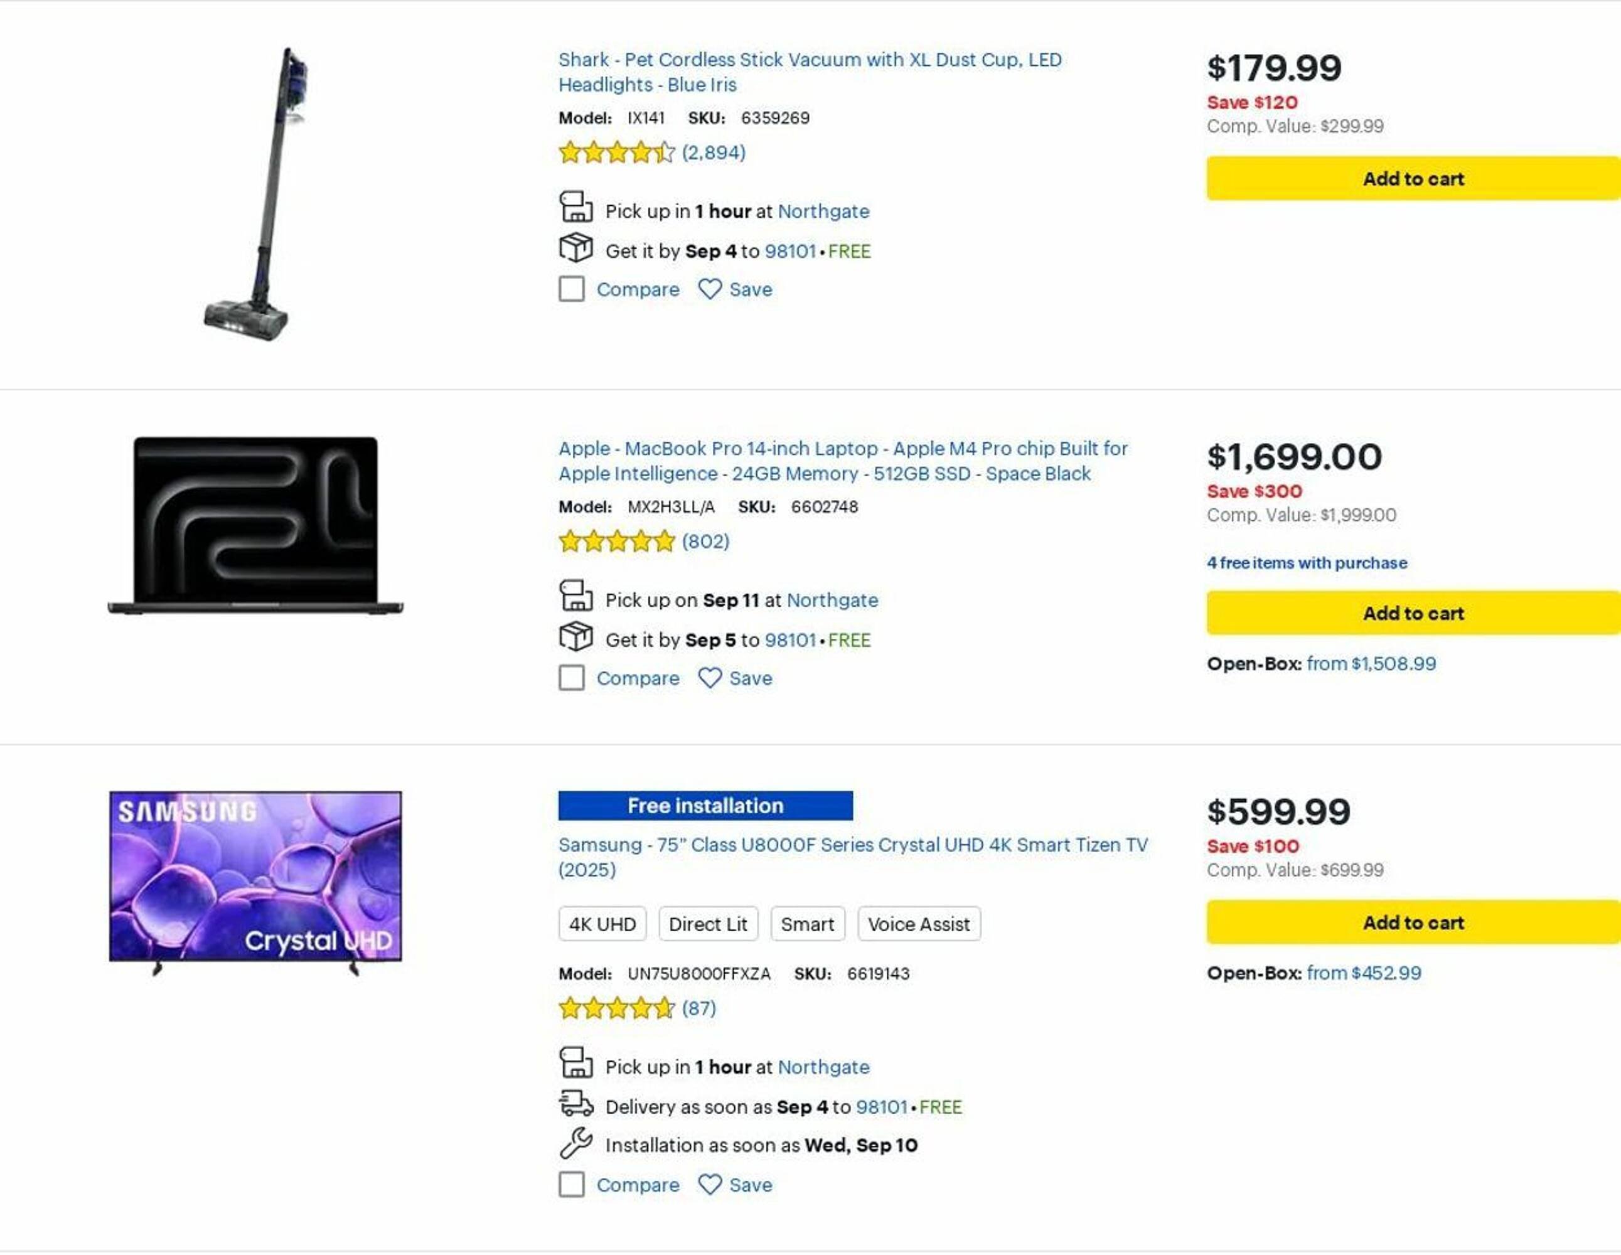This screenshot has width=1621, height=1255.
Task: Add MacBook Pro to cart
Action: click(1413, 613)
